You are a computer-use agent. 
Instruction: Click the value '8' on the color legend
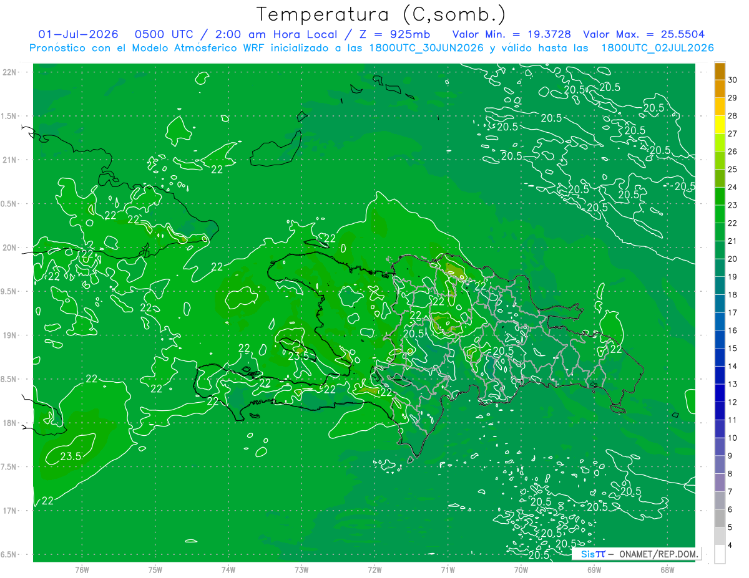pyautogui.click(x=730, y=474)
